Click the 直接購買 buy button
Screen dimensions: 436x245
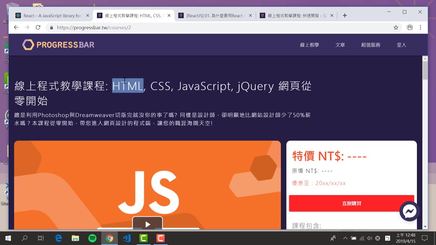(352, 203)
